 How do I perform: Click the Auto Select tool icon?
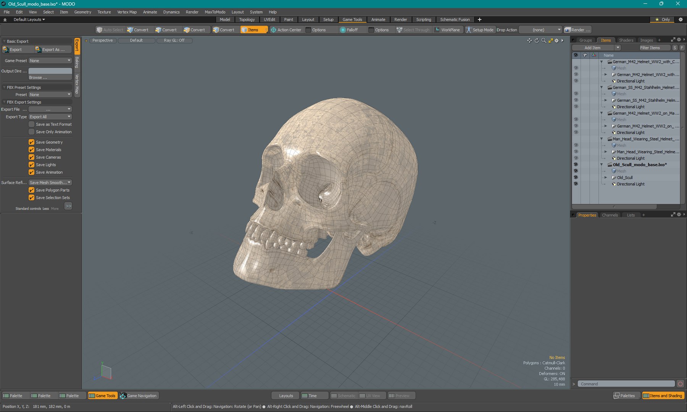[x=99, y=30]
